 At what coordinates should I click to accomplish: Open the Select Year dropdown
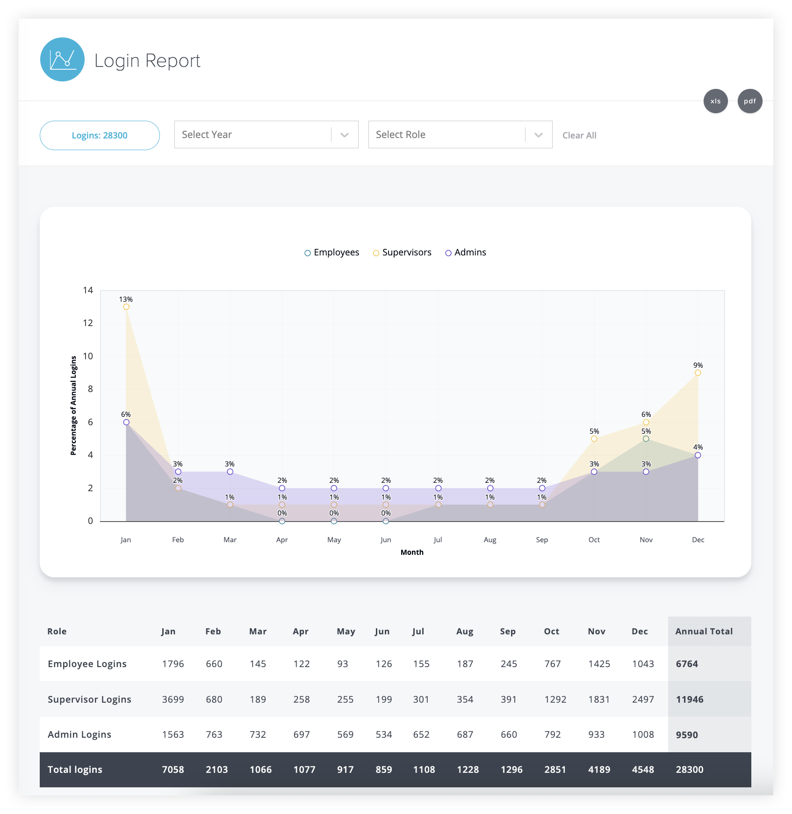coord(252,135)
